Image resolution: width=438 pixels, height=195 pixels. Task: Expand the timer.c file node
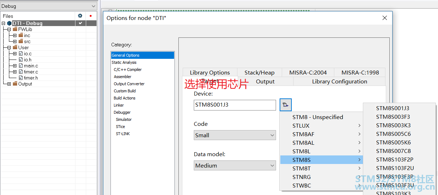pos(15,72)
